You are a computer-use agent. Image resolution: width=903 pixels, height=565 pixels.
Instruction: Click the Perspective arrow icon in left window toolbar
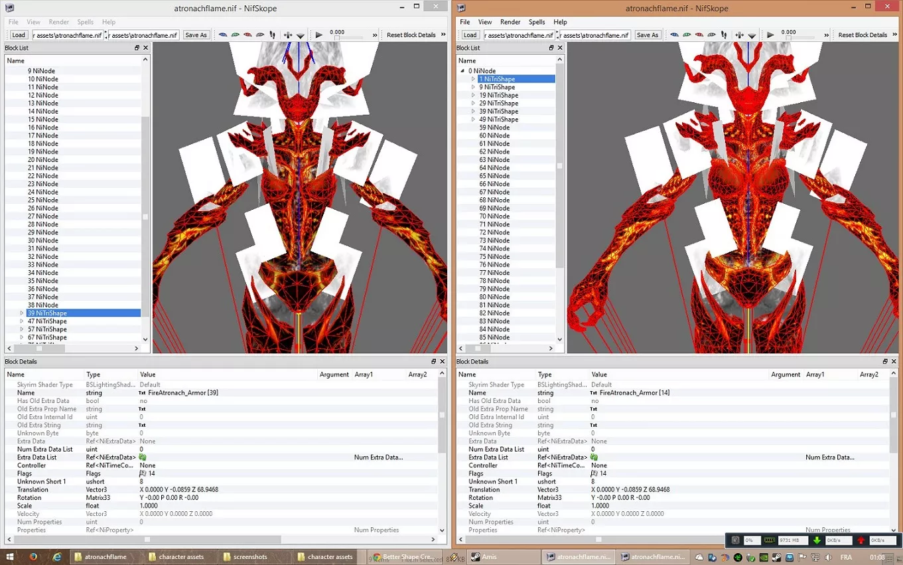[x=300, y=35]
